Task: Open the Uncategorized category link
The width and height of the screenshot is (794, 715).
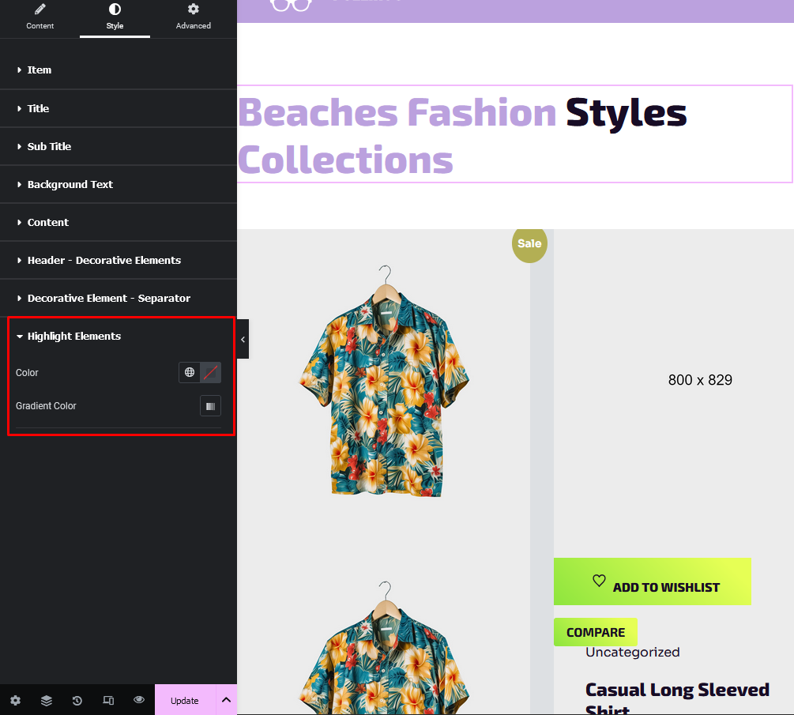Action: [x=633, y=653]
